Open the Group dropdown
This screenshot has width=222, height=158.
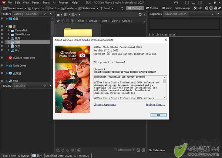click(94, 21)
